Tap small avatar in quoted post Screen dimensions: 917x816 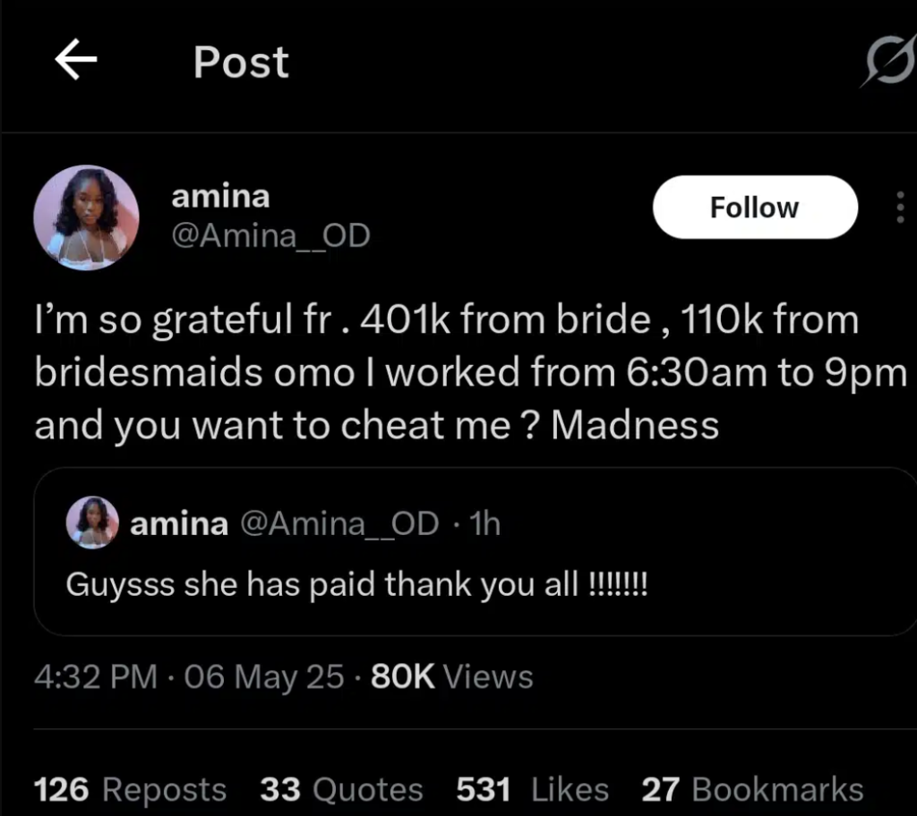pos(92,523)
